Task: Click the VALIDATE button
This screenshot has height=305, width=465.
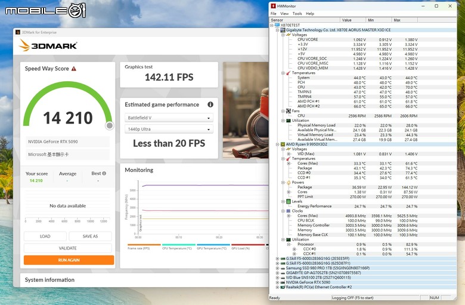Action: 67,248
